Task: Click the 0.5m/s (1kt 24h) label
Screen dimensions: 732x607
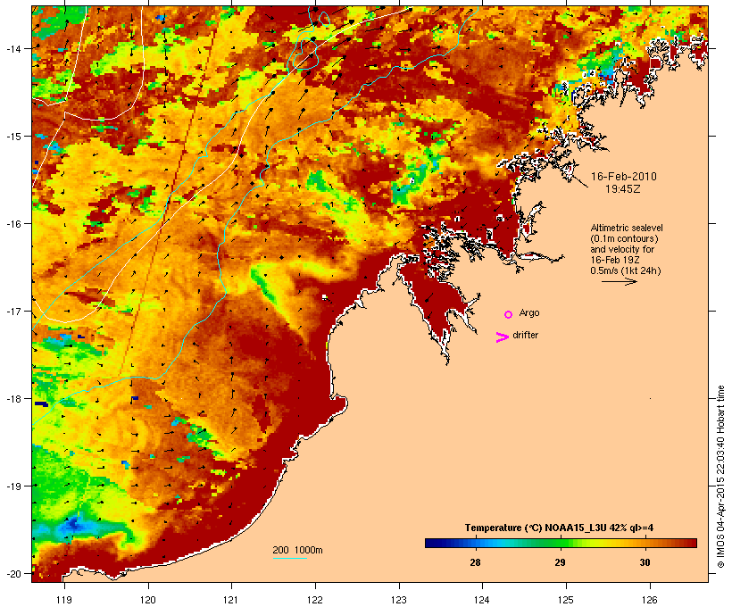Action: point(626,270)
